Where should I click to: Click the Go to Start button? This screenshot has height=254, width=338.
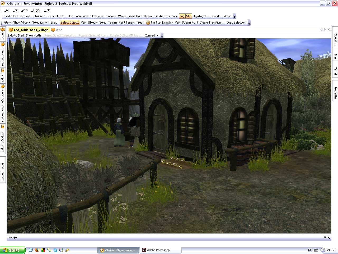[x=17, y=35]
